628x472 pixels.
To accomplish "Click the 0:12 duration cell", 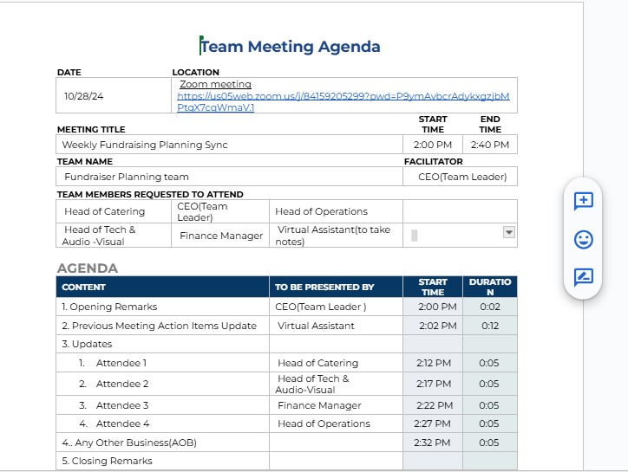I will pos(489,326).
